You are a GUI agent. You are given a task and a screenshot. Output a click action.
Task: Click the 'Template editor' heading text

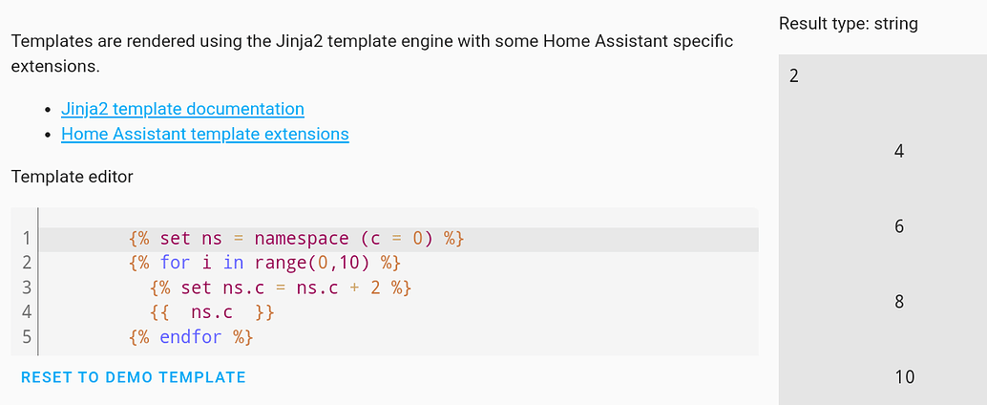[73, 176]
